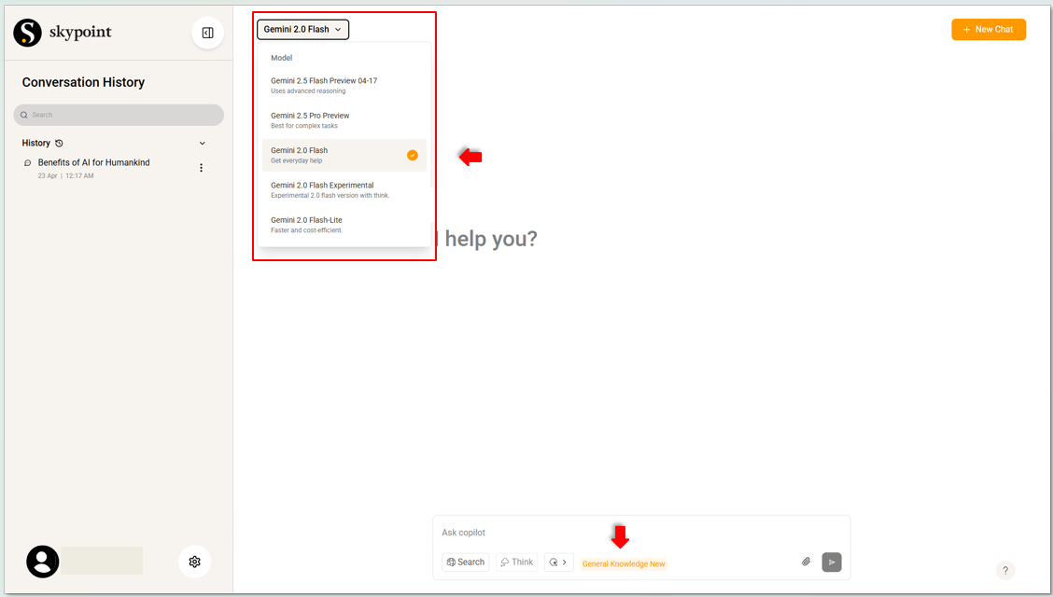Choose Gemini 2.0 Flash-Lite from the list
This screenshot has width=1053, height=597.
(x=306, y=224)
